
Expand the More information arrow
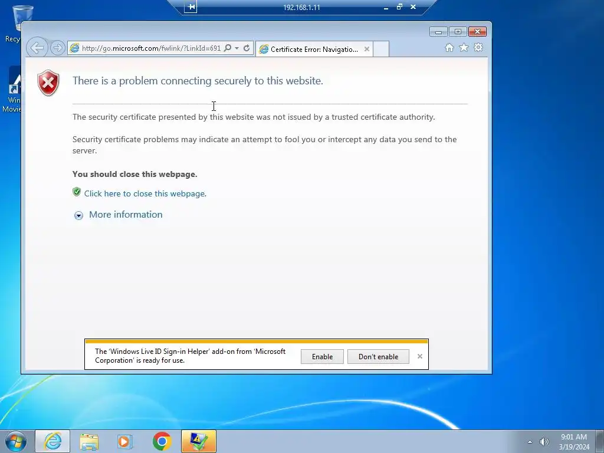click(78, 215)
